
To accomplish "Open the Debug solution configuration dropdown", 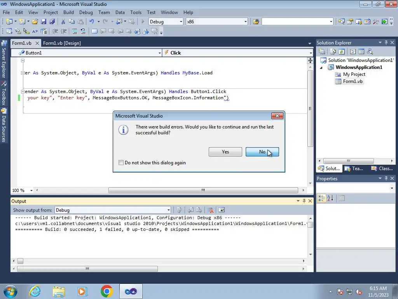I will tap(181, 22).
